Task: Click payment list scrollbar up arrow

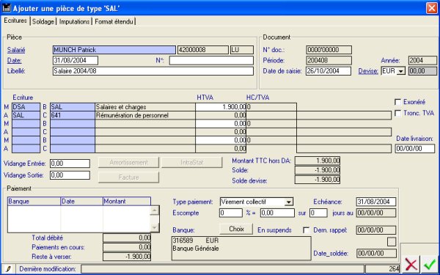Action: pos(155,210)
